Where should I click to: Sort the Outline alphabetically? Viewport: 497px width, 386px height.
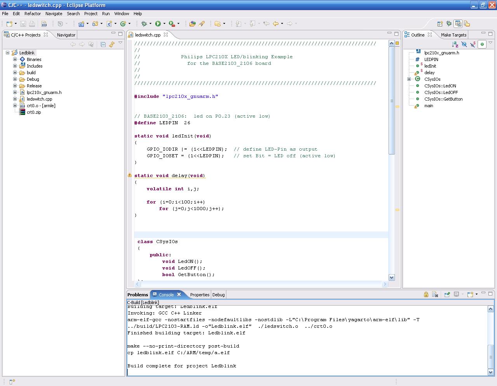tap(455, 44)
